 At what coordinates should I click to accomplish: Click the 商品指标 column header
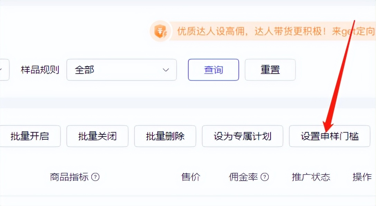tap(69, 177)
